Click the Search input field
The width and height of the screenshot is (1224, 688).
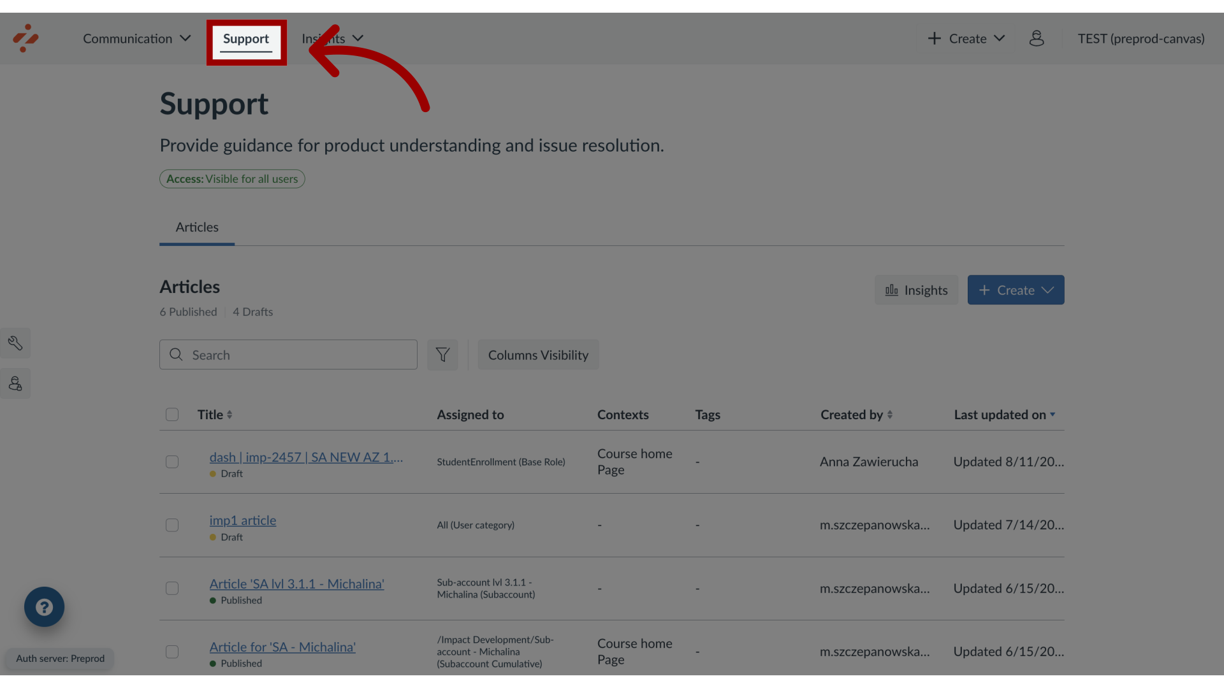[288, 354]
